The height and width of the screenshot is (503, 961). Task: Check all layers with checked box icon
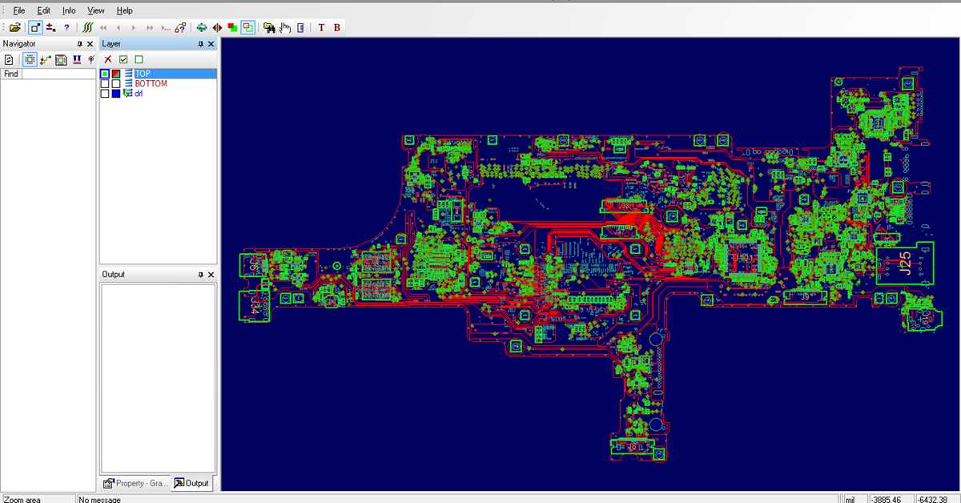pyautogui.click(x=123, y=59)
